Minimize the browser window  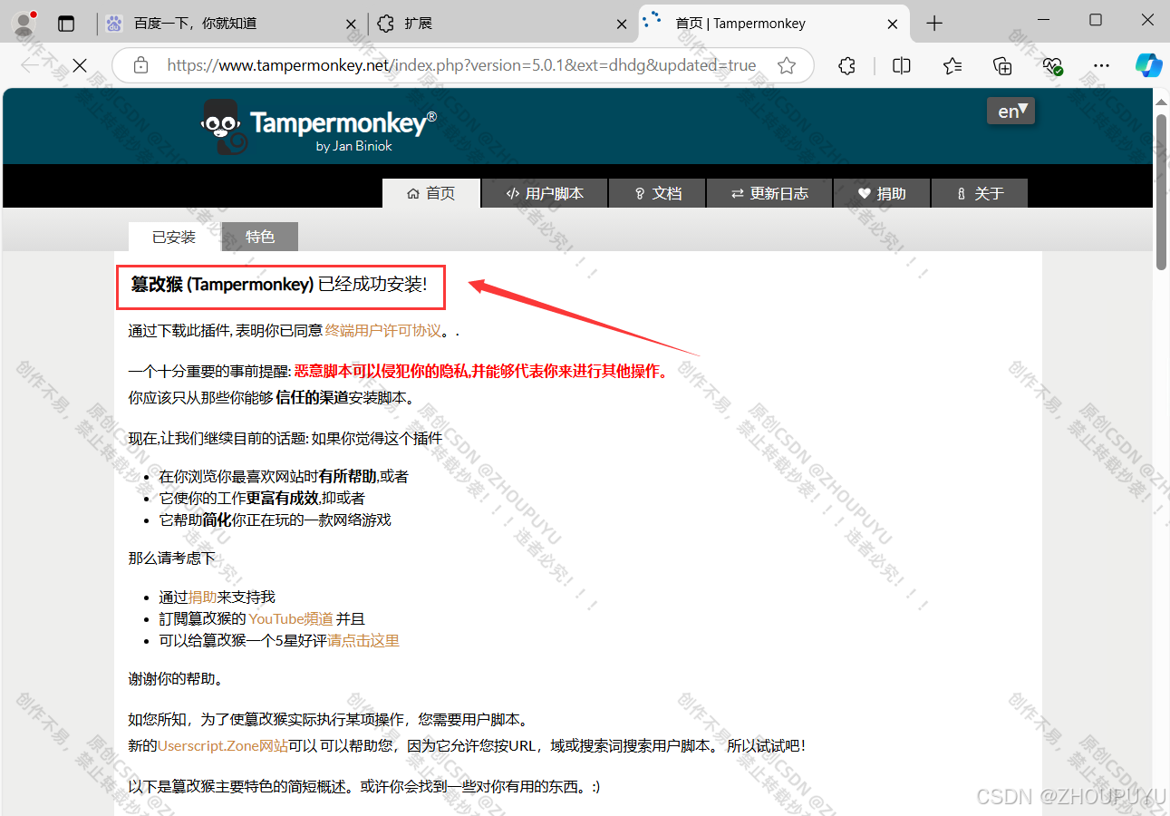(x=1042, y=20)
